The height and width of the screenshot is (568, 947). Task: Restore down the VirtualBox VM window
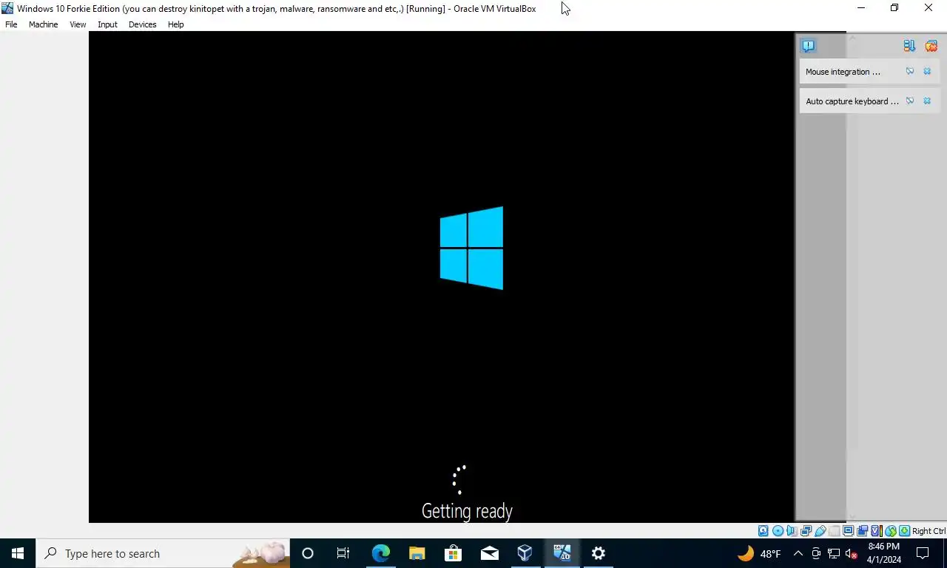tap(894, 8)
